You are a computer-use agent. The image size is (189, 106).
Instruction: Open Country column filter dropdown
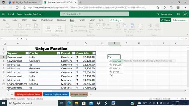tap(58, 53)
